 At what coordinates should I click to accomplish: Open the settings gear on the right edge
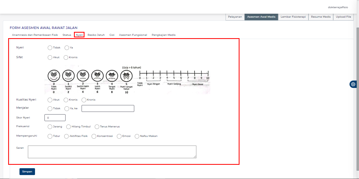point(353,84)
